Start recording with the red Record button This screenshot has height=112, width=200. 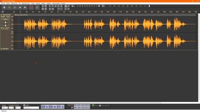(x=31, y=7)
